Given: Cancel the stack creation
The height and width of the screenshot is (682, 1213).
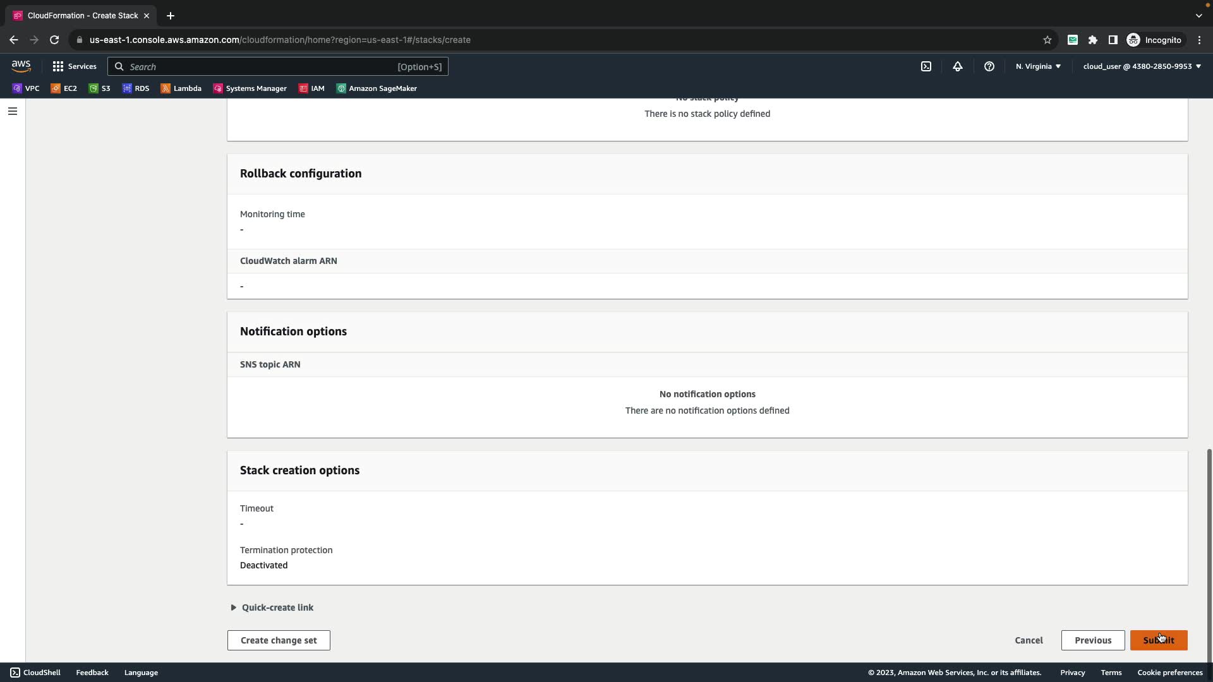Looking at the screenshot, I should 1029,640.
